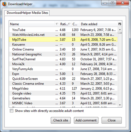
Task: Select the SurfTheChannel row
Action: (x=63, y=59)
